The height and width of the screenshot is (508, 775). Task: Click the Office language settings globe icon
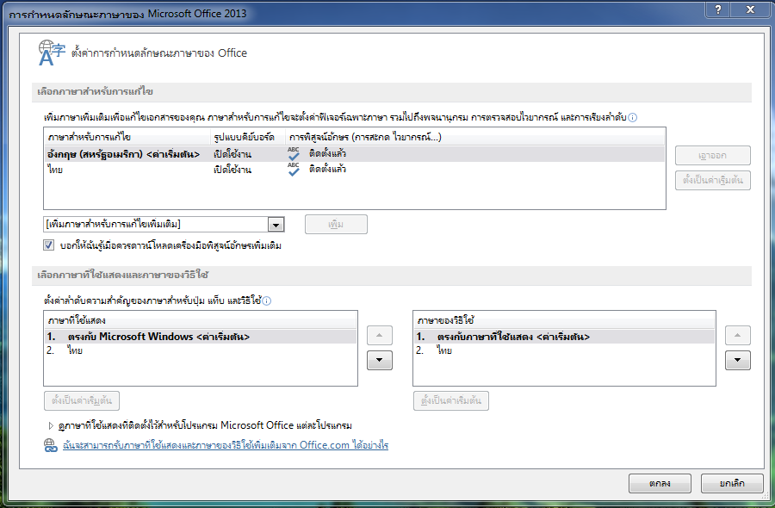(x=52, y=53)
